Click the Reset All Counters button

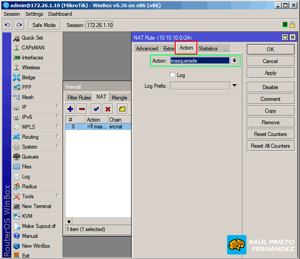[x=270, y=146]
